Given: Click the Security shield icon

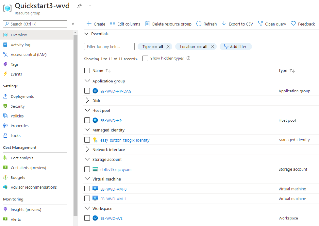Looking at the screenshot, I should point(6,106).
